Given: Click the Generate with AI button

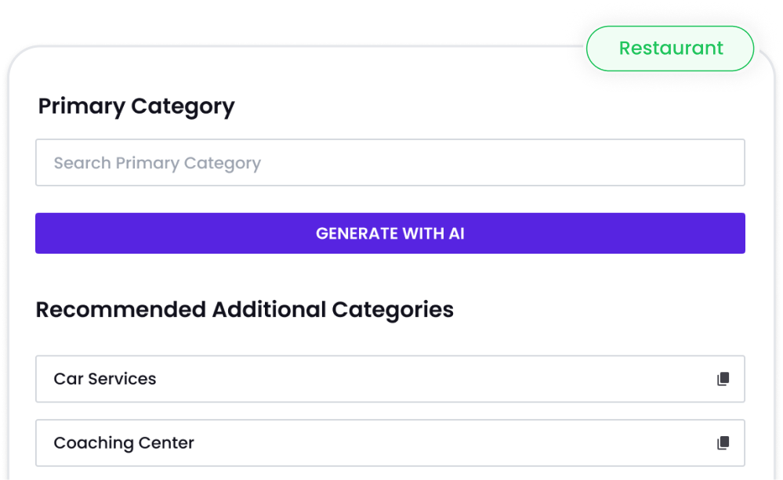Looking at the screenshot, I should (x=390, y=233).
